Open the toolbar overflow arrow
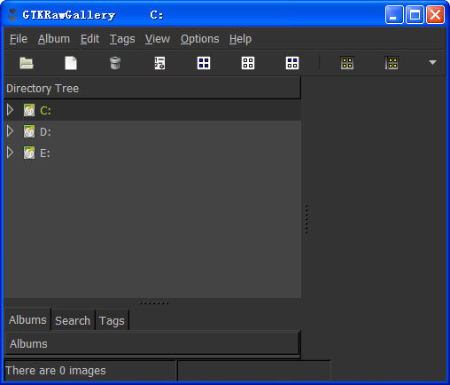Screen dimensions: 450x385 tap(432, 62)
